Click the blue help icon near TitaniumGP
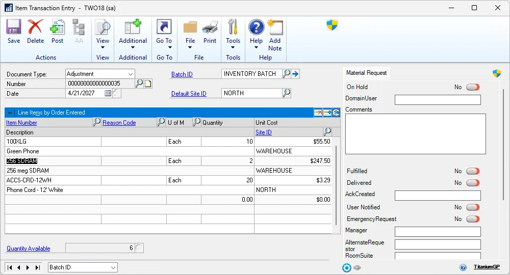The height and width of the screenshot is (275, 510). pos(463,267)
